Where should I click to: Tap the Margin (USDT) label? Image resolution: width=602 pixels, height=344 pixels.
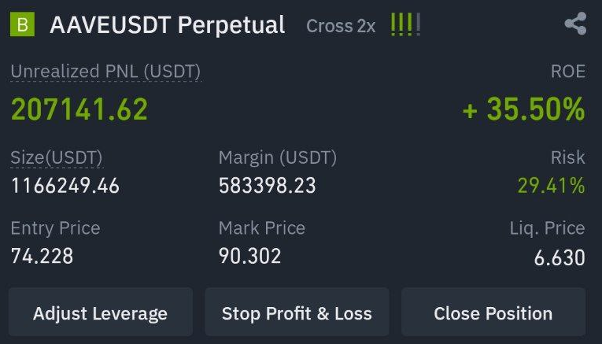(x=278, y=157)
